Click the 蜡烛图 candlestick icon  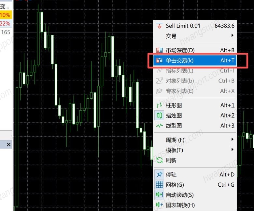(159, 116)
